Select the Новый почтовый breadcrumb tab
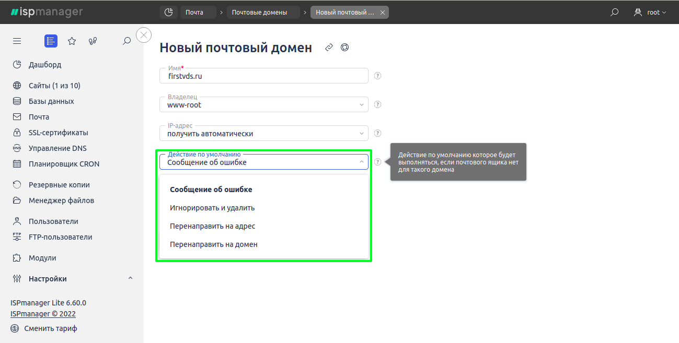Viewport: 679px width, 343px height. click(344, 12)
